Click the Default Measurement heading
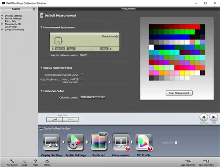Image resolution: width=220 pixels, height=167 pixels. (x=60, y=15)
